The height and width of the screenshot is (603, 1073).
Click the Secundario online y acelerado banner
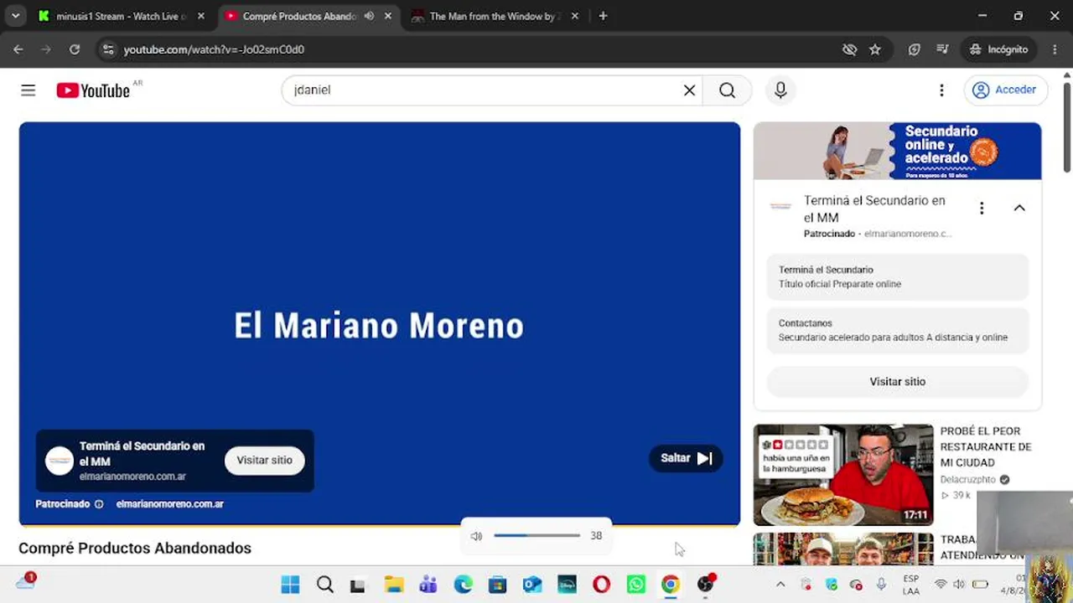pyautogui.click(x=897, y=151)
